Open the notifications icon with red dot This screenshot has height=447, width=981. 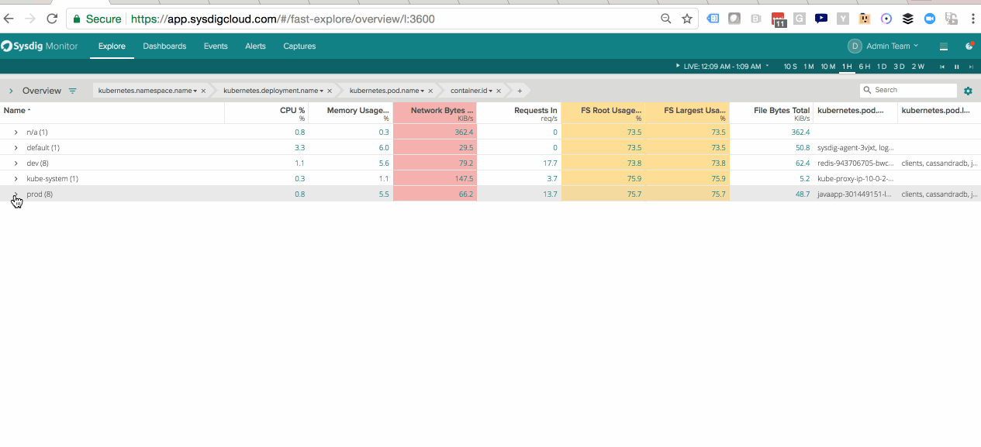(969, 46)
